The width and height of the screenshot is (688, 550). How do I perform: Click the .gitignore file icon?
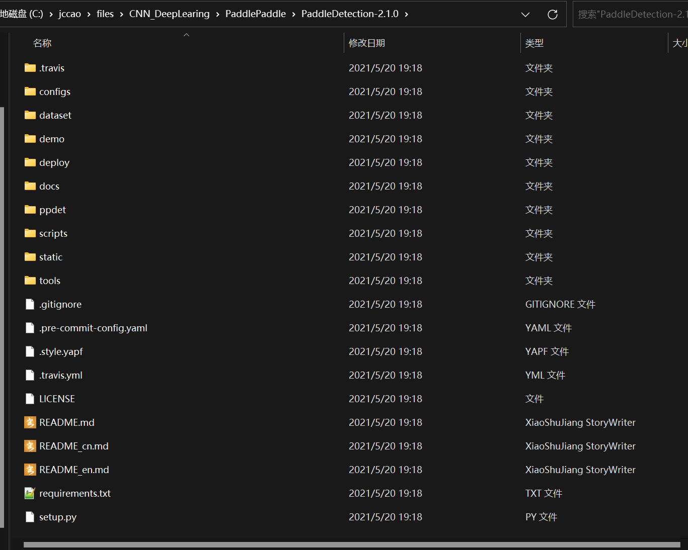30,304
